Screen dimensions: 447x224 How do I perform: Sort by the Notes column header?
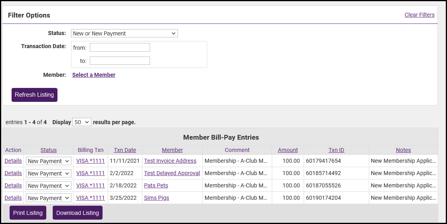tap(403, 150)
